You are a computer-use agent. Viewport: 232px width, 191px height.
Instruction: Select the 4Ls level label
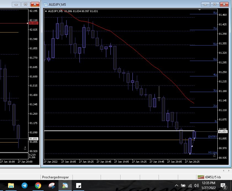[215, 75]
